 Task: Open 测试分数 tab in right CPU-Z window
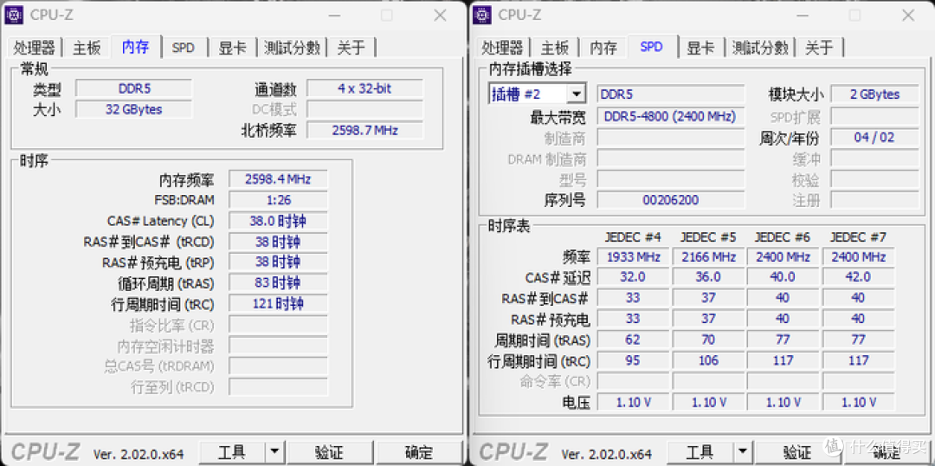click(x=760, y=48)
